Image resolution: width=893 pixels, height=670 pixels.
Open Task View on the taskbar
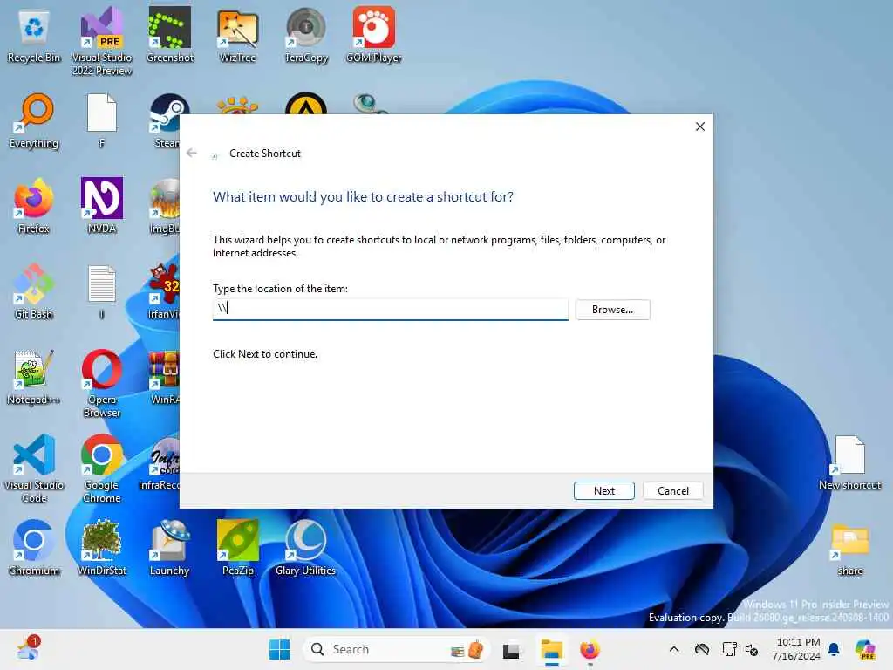click(511, 649)
